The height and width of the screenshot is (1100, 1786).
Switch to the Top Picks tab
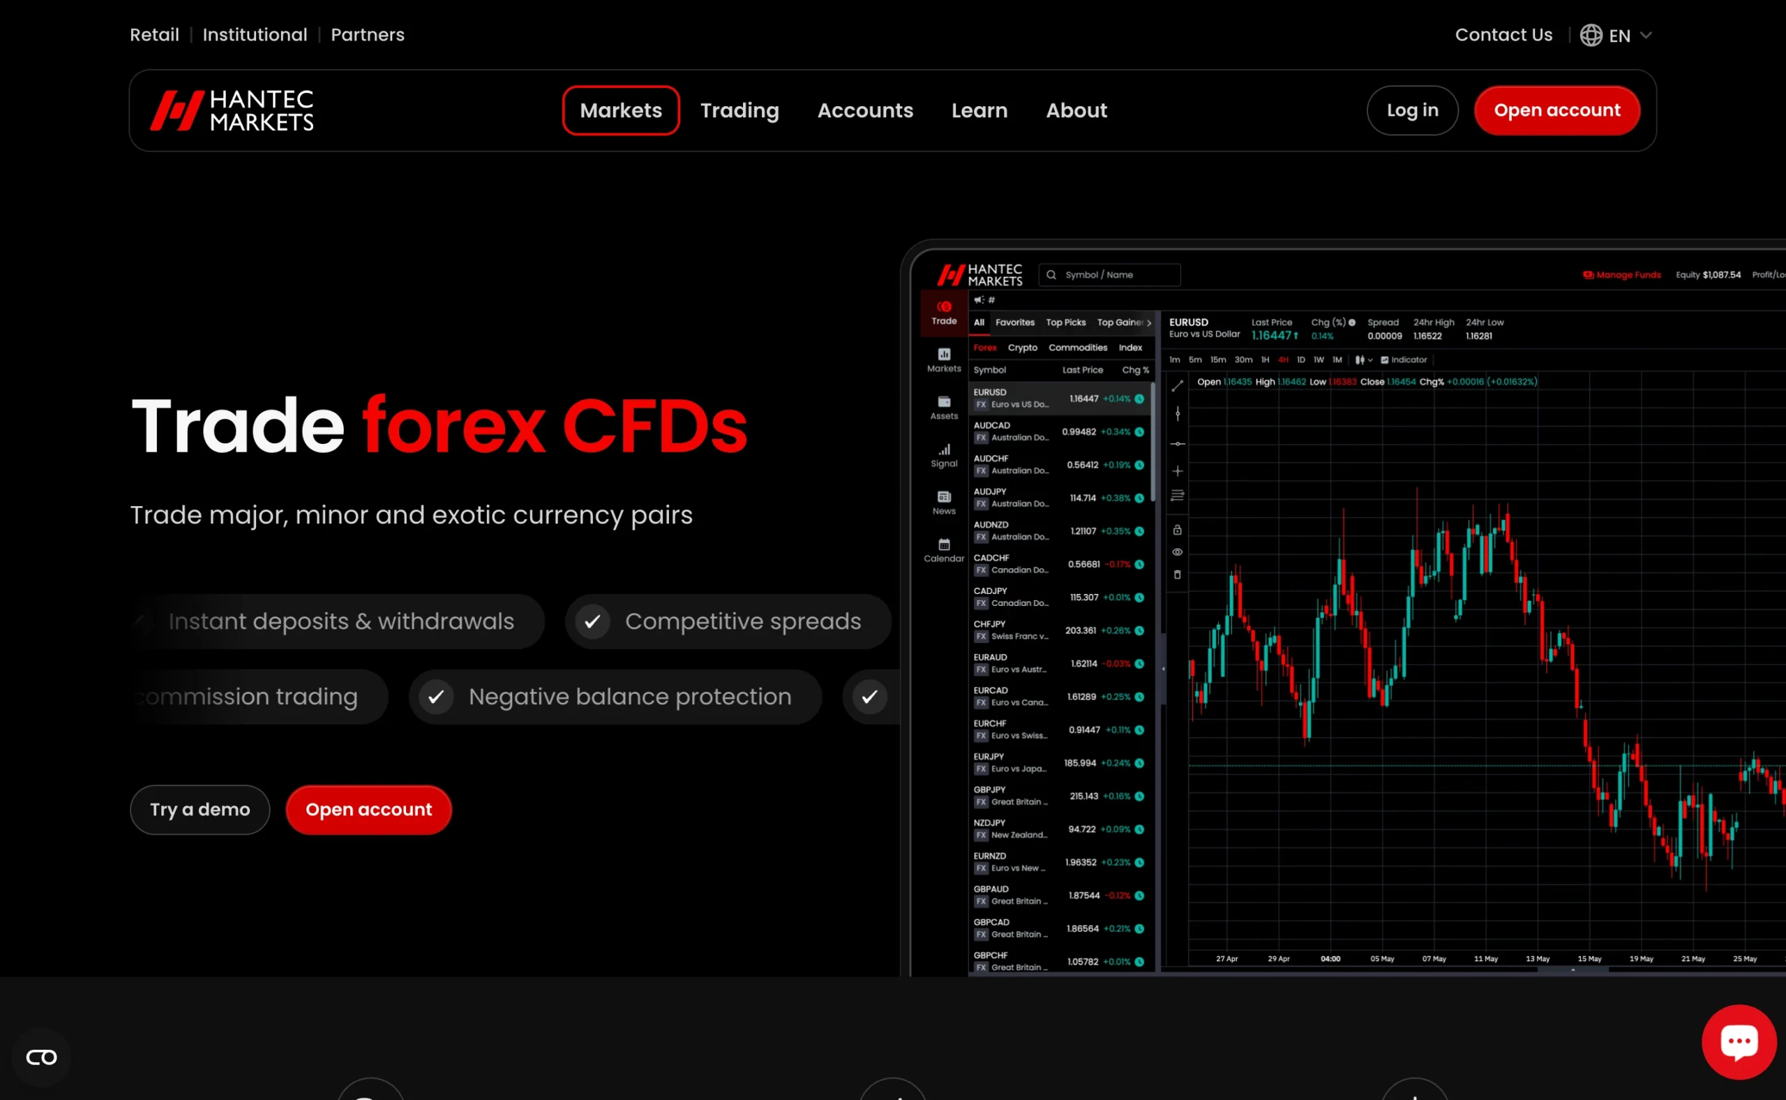click(x=1065, y=322)
